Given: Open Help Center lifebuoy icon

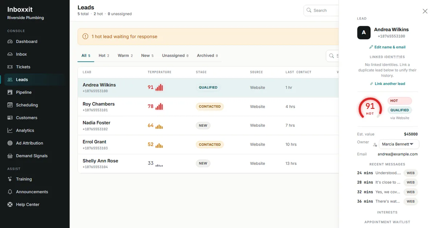Looking at the screenshot, I should 10,204.
